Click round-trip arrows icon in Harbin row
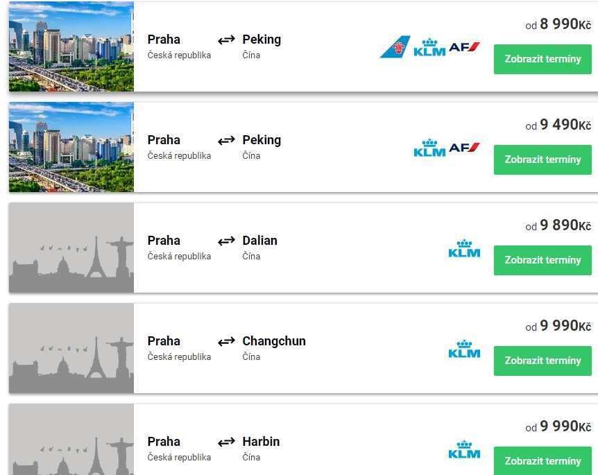The image size is (598, 475). pyautogui.click(x=226, y=442)
